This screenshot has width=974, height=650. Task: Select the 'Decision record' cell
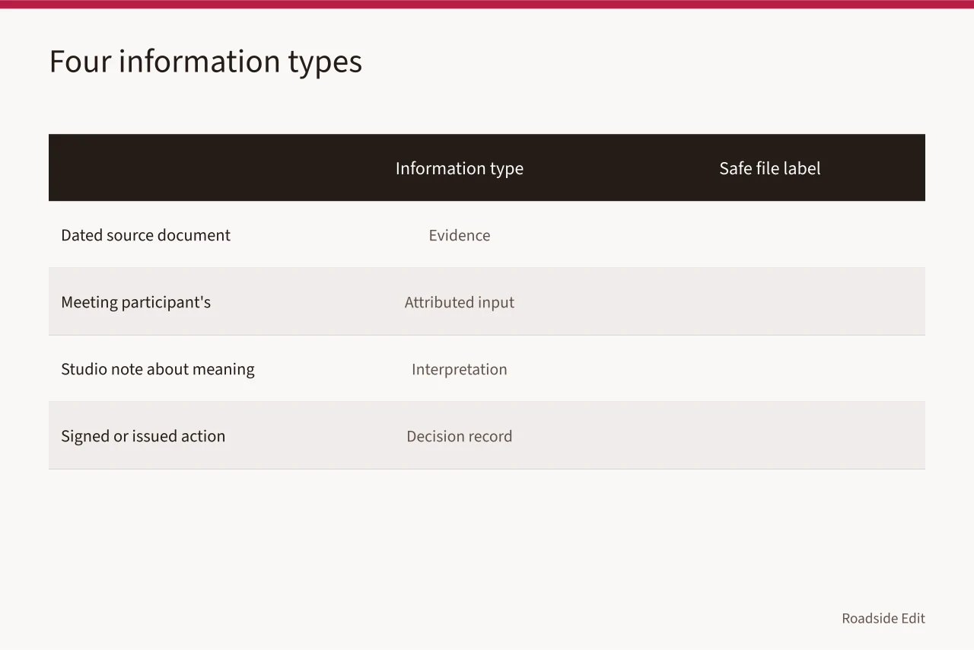460,436
